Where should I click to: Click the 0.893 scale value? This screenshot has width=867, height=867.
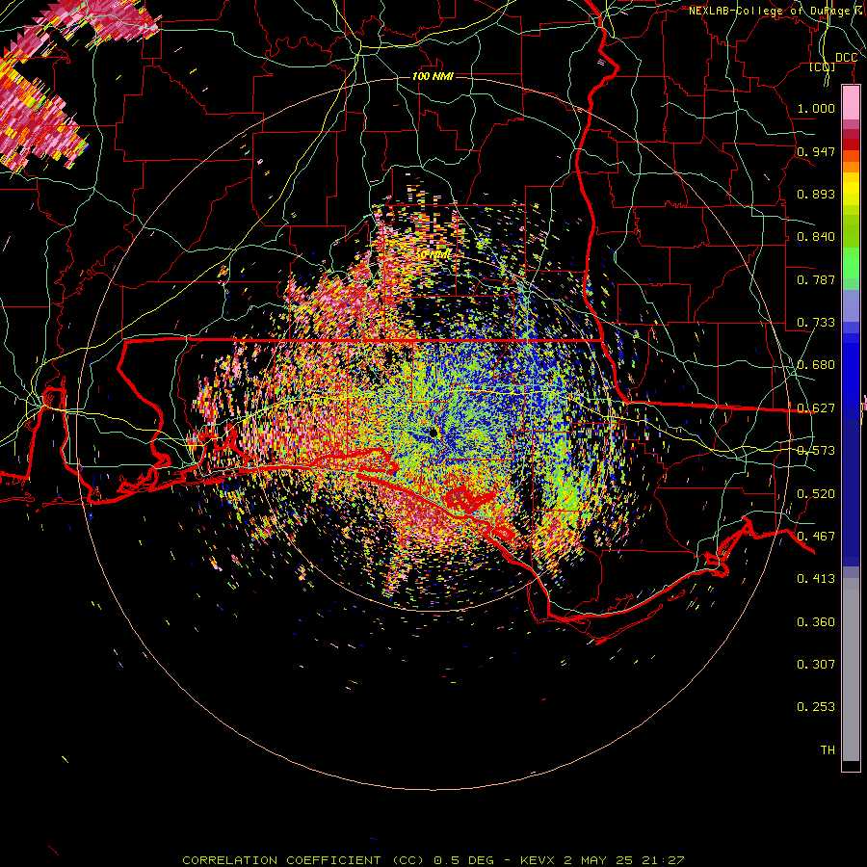816,194
